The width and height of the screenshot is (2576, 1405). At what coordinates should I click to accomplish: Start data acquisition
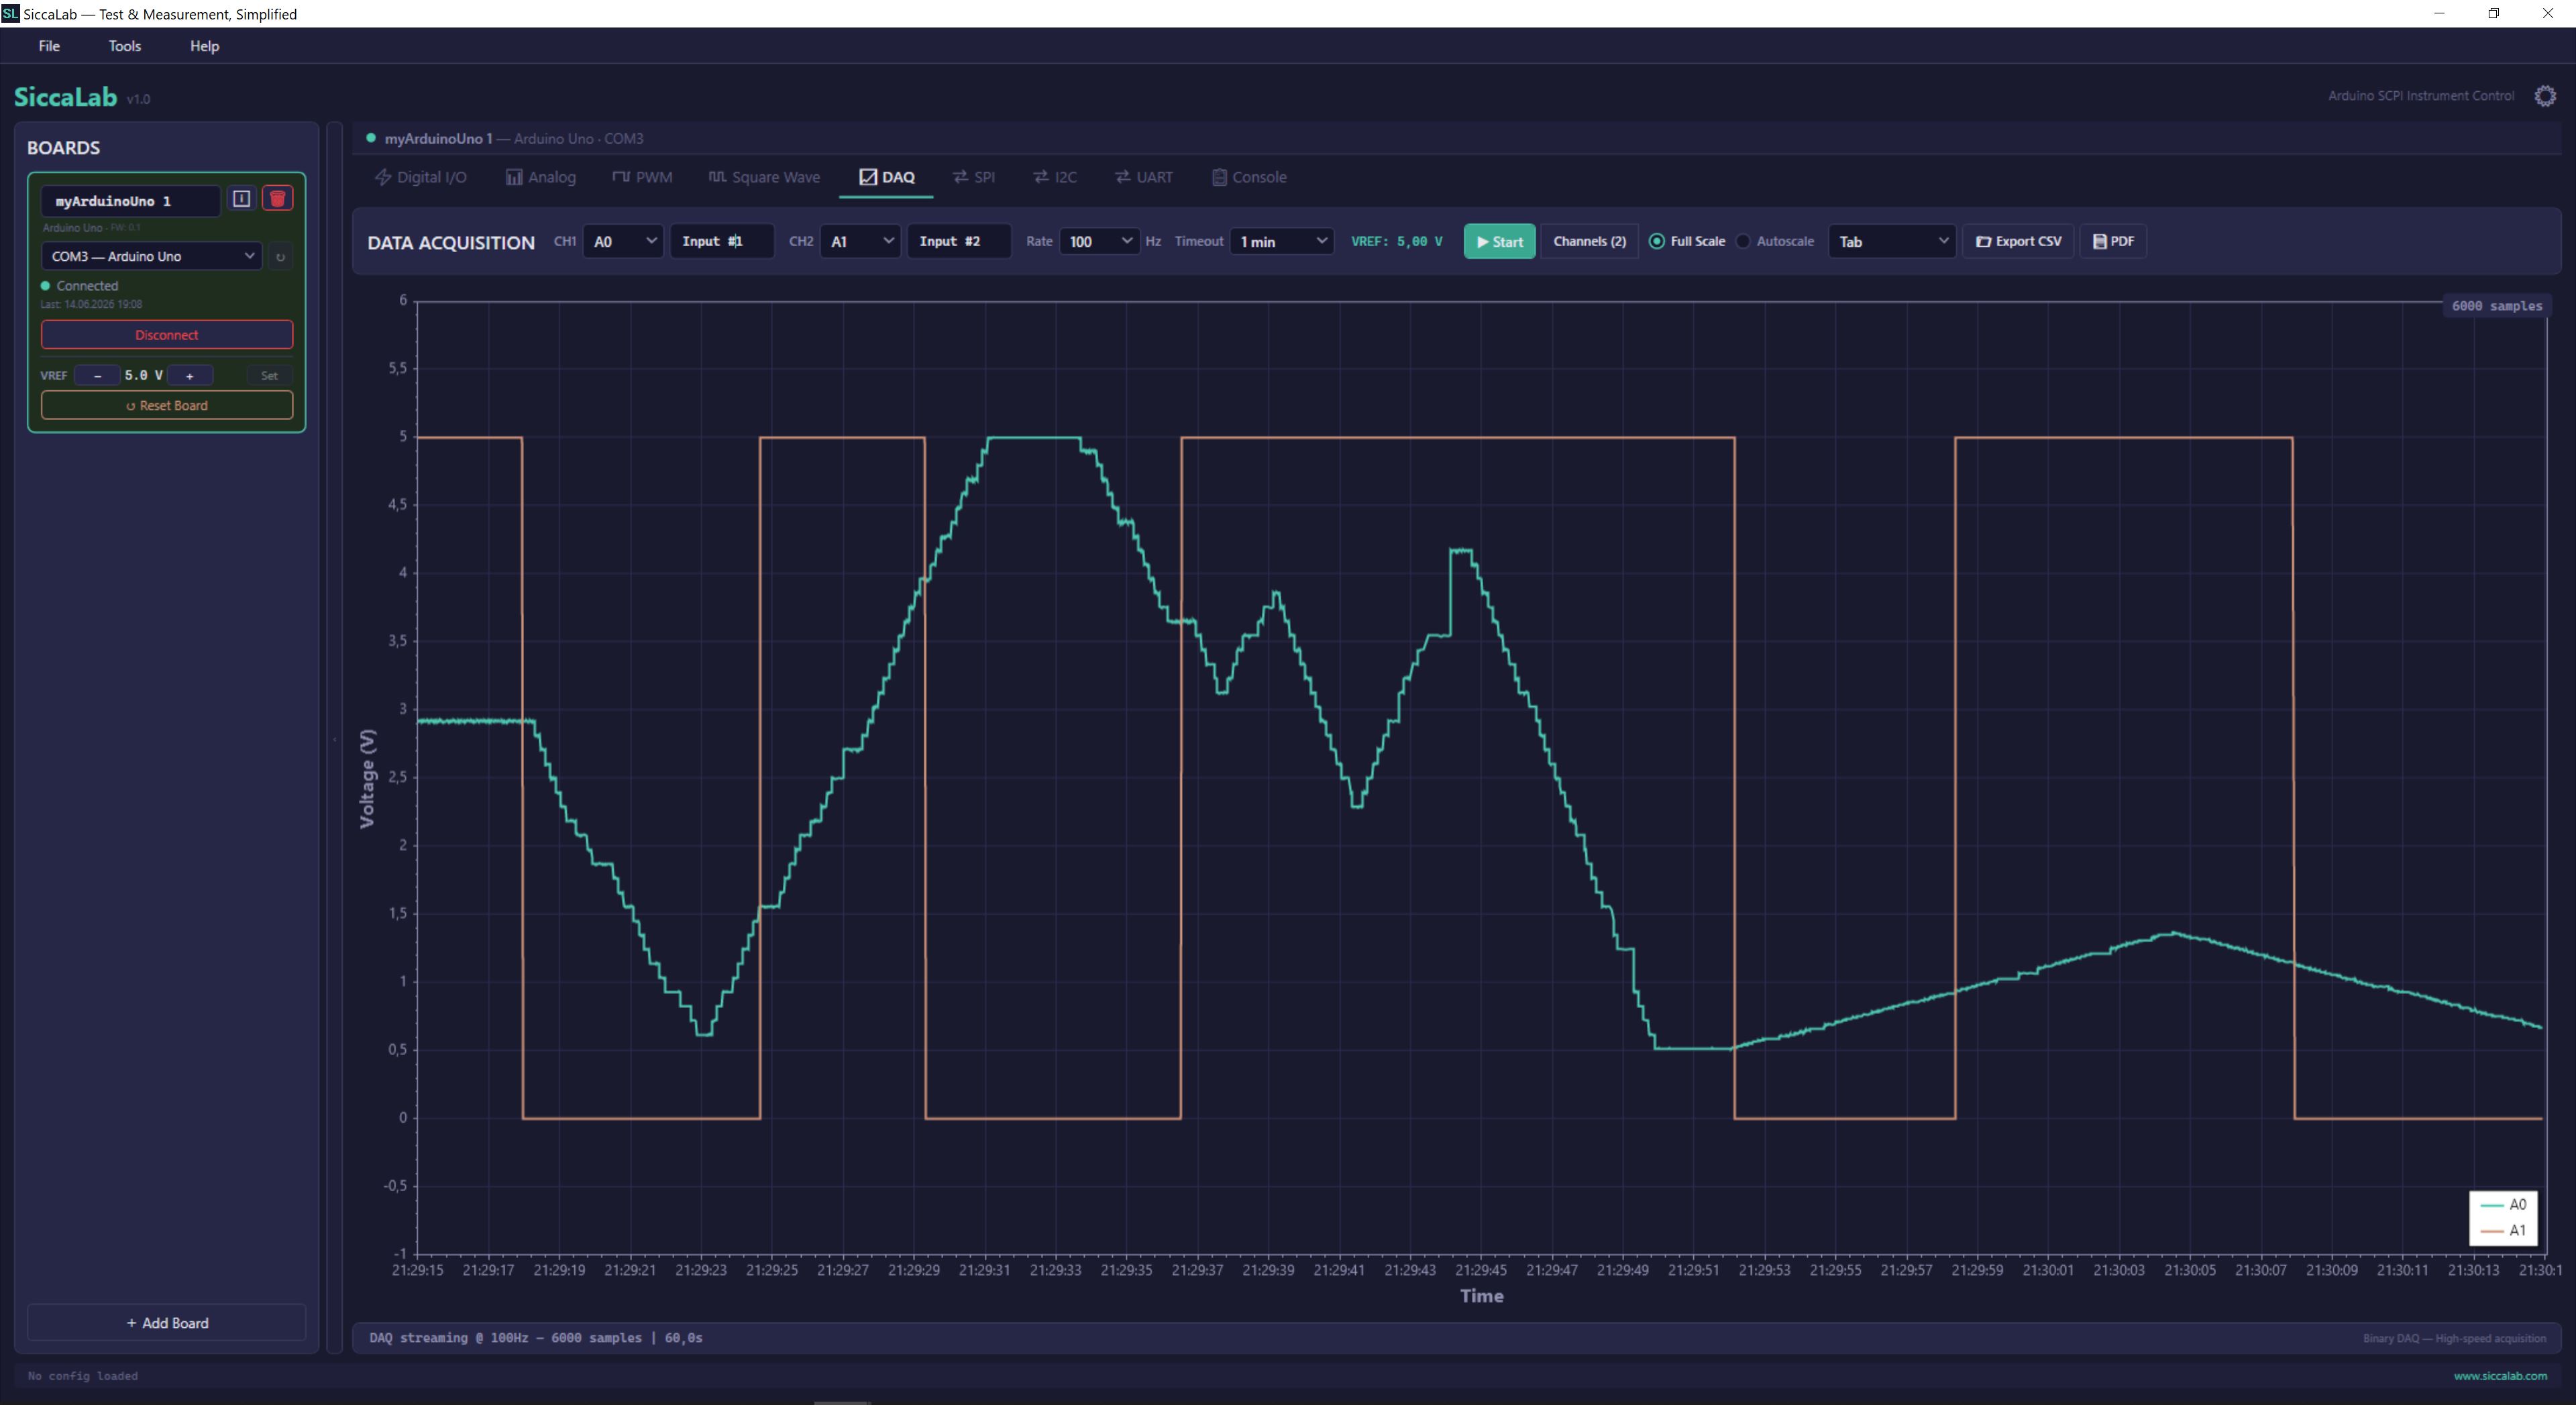[x=1499, y=241]
